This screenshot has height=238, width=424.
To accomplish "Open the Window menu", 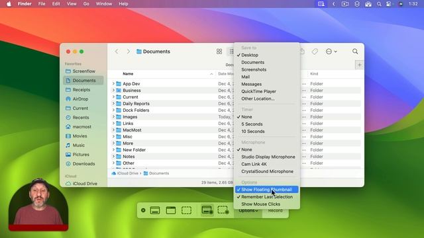I will point(104,4).
